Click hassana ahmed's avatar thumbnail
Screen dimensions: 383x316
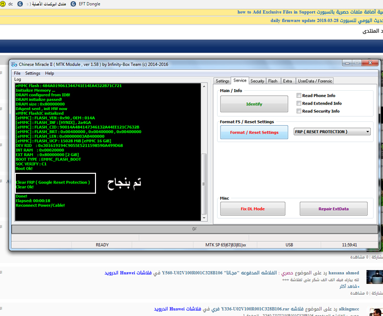(x=375, y=277)
